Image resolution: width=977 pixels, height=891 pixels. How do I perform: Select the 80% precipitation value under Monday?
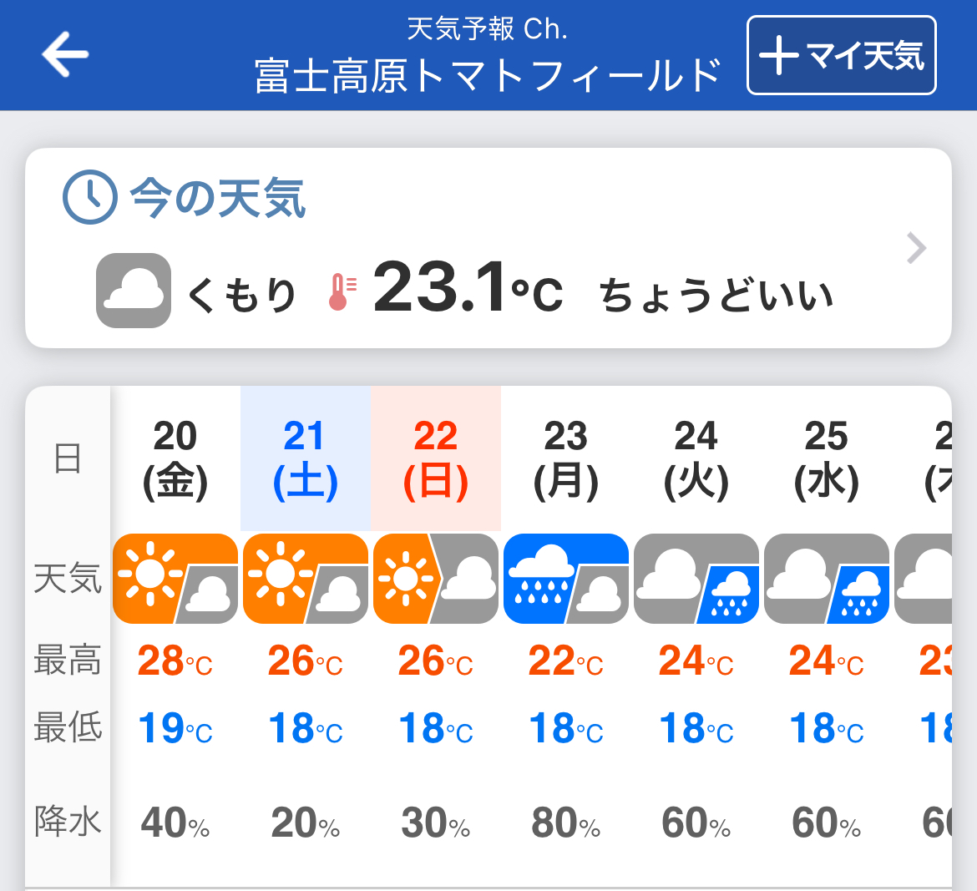[x=566, y=823]
